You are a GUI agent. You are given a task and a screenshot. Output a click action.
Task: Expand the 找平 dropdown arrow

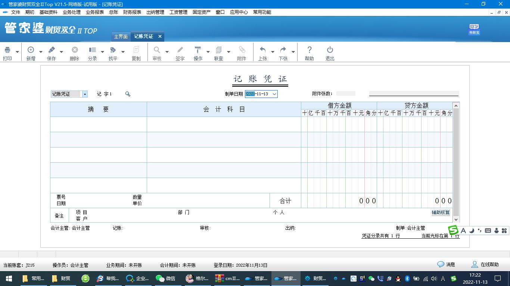click(x=123, y=52)
